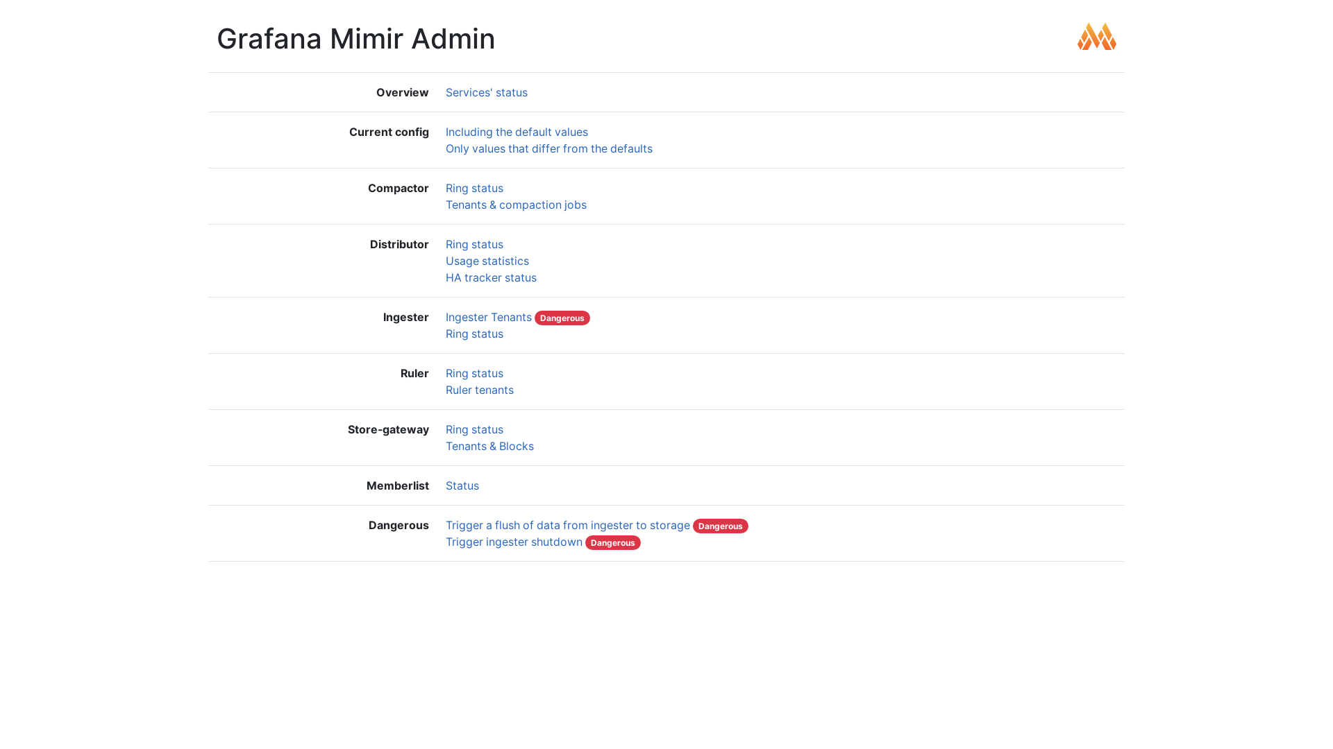
Task: Click the Dangerous badge beside flush of data
Action: pyautogui.click(x=721, y=526)
